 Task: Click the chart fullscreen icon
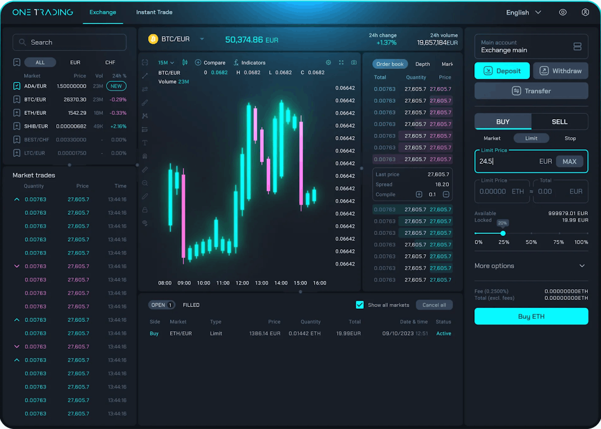pos(341,63)
